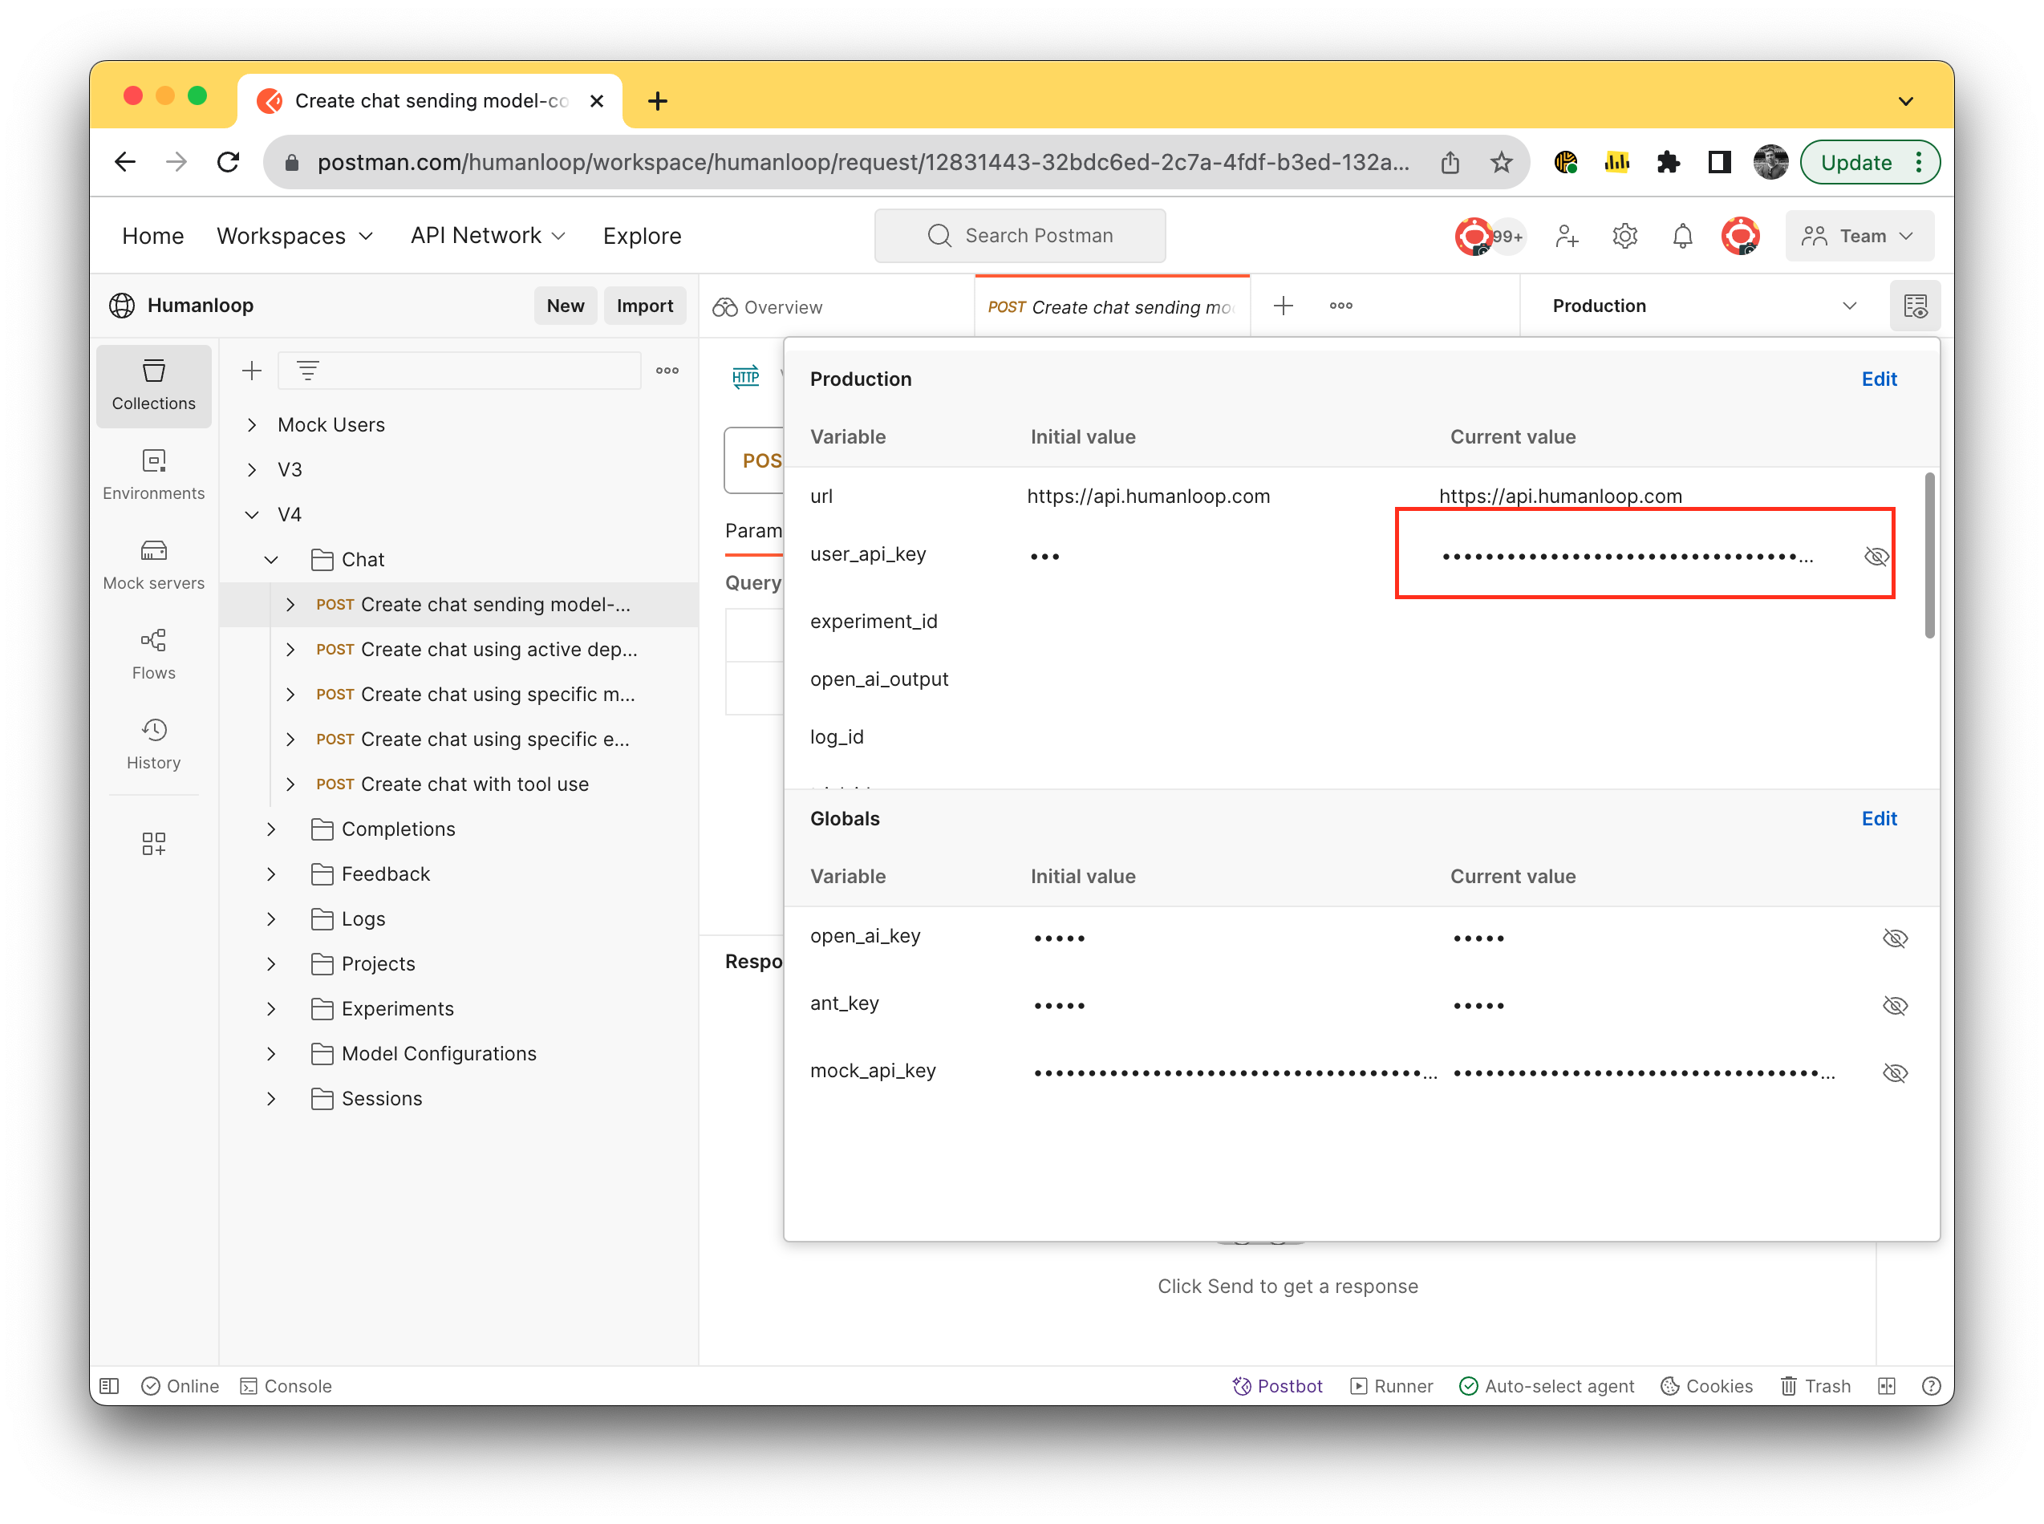Screen dimensions: 2044x1524
Task: Open the Flows sidebar panel
Action: [153, 653]
